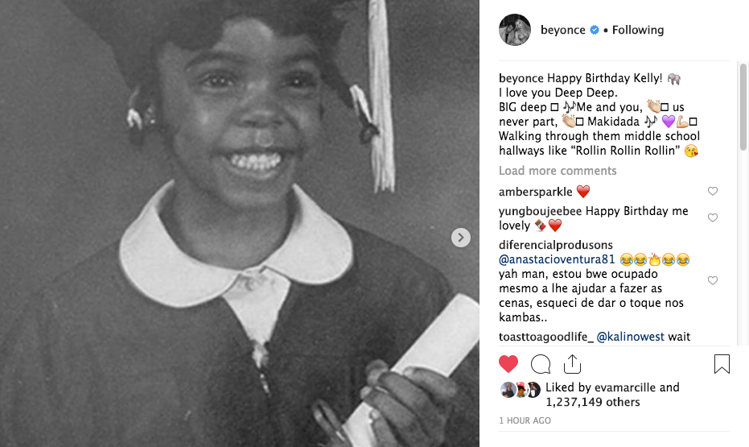Like the diferencialprodusons comment heart
This screenshot has height=447, width=749.
[x=713, y=280]
